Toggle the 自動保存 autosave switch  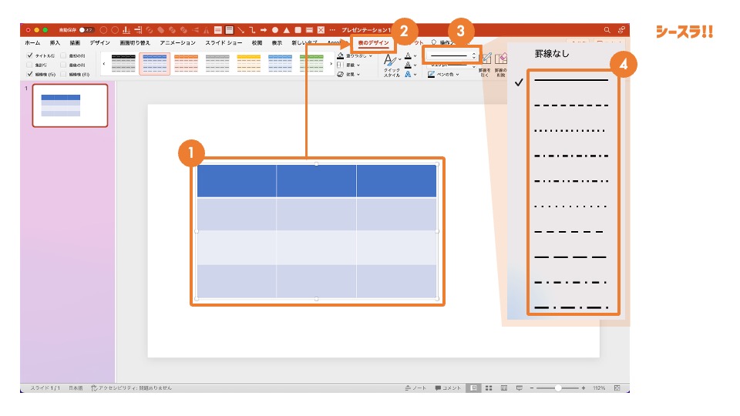(x=87, y=30)
